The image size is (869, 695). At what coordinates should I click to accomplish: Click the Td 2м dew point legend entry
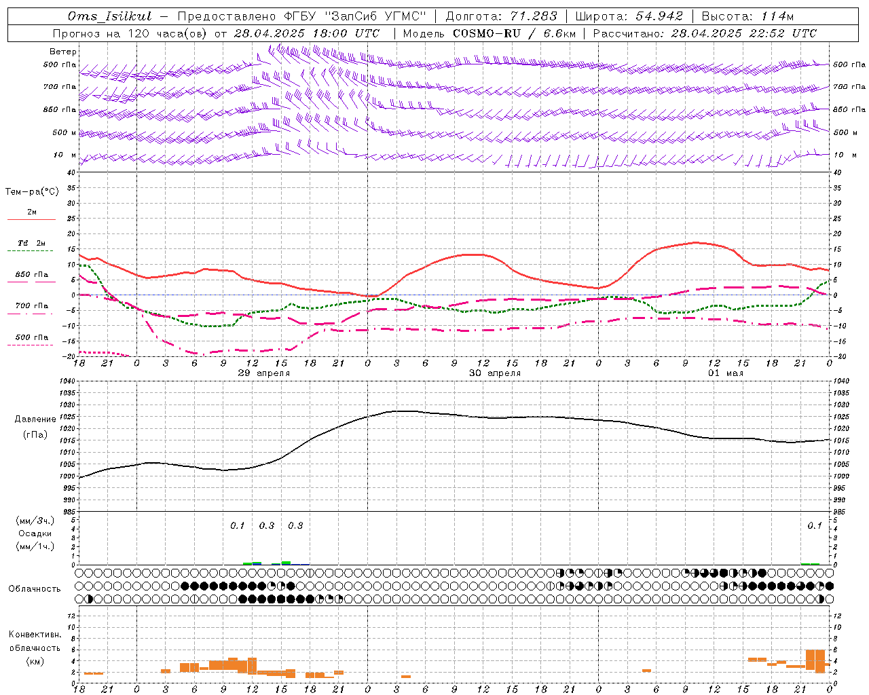pos(32,243)
